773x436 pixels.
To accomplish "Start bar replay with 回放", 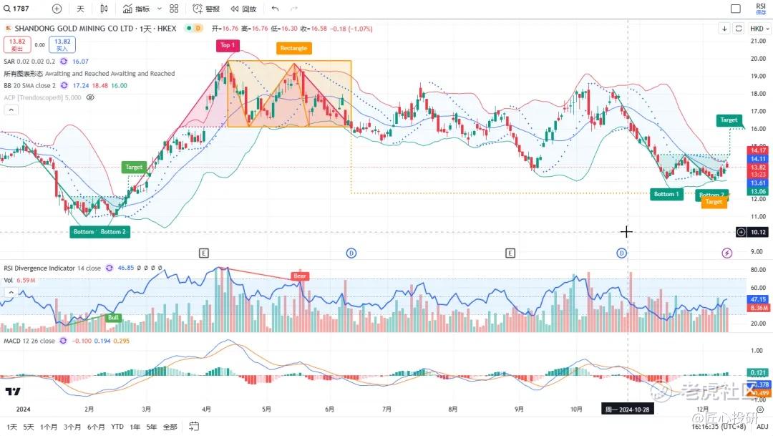I will click(244, 9).
